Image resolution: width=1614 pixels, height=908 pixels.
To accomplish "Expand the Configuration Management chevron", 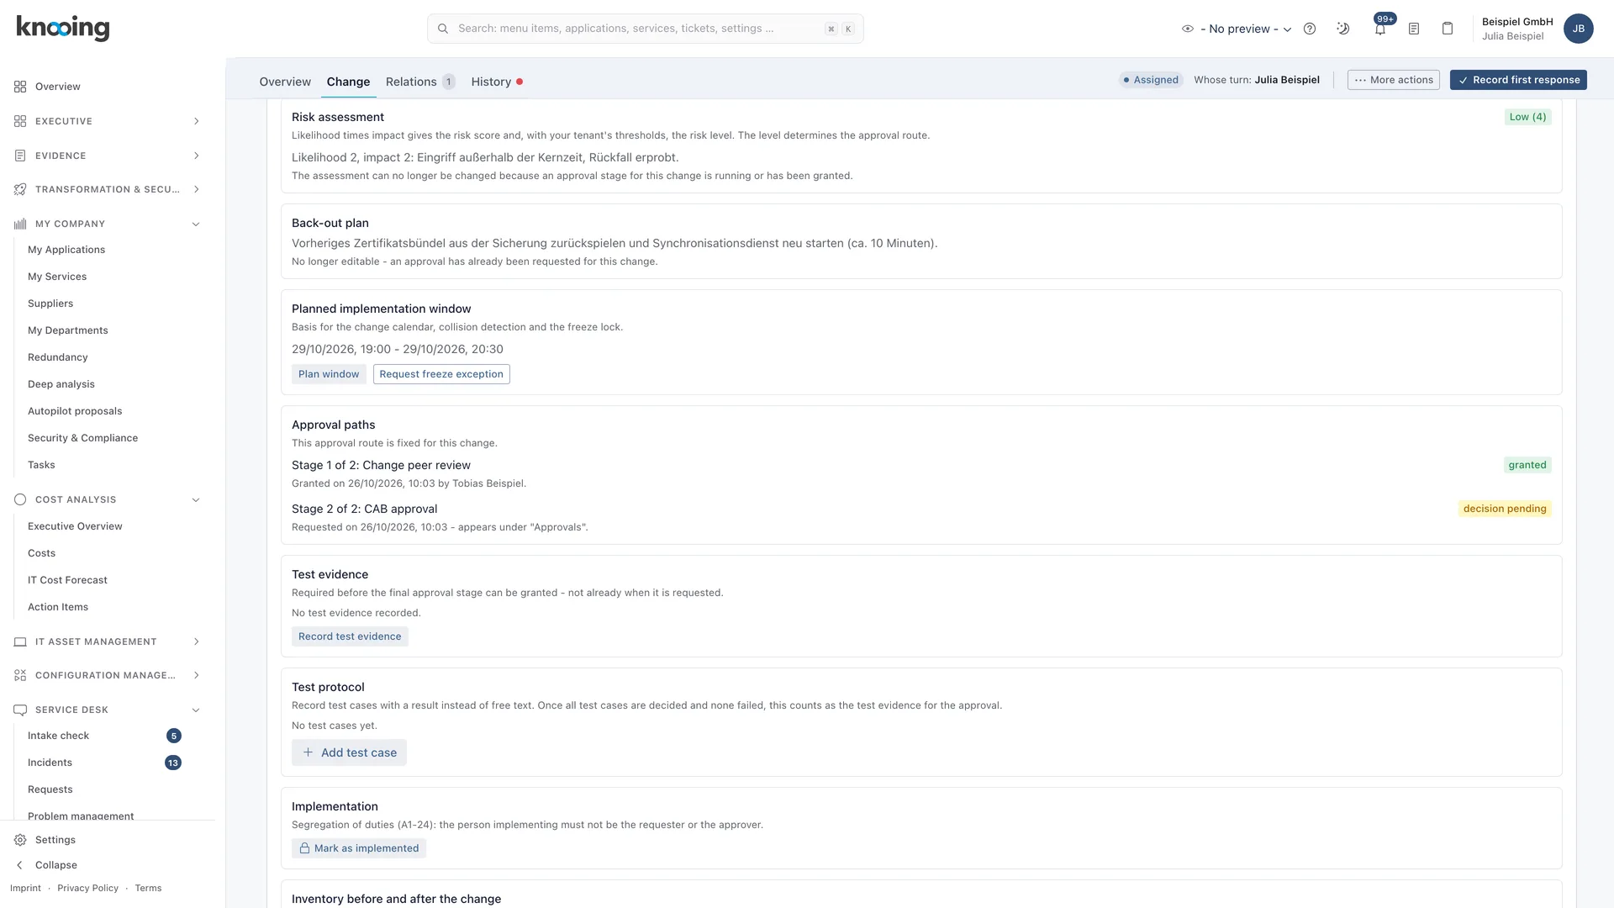I will 196,675.
